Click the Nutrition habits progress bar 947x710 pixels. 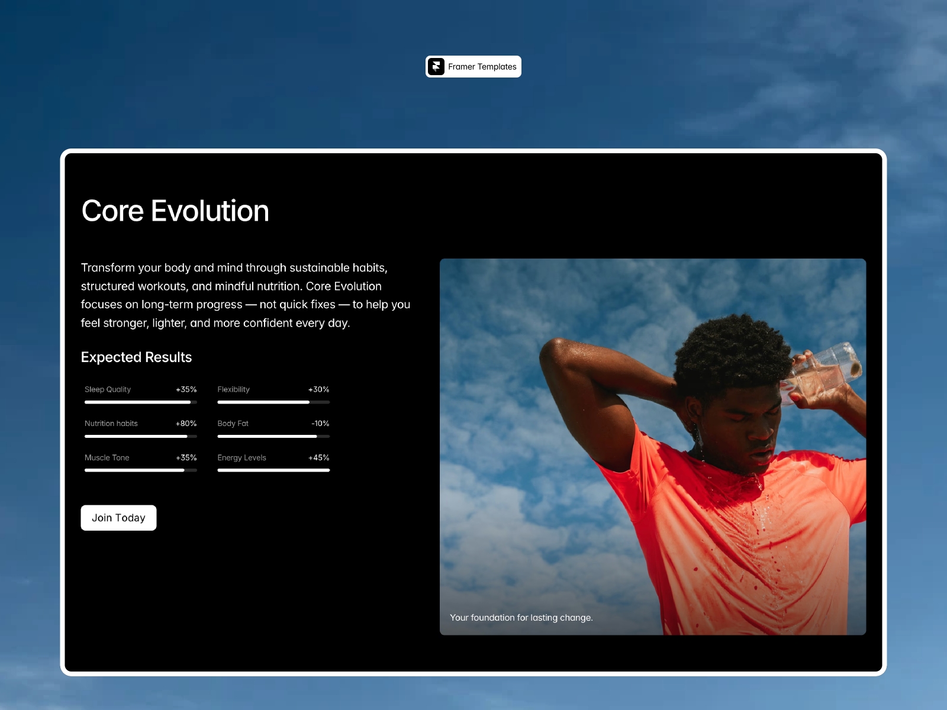click(140, 436)
